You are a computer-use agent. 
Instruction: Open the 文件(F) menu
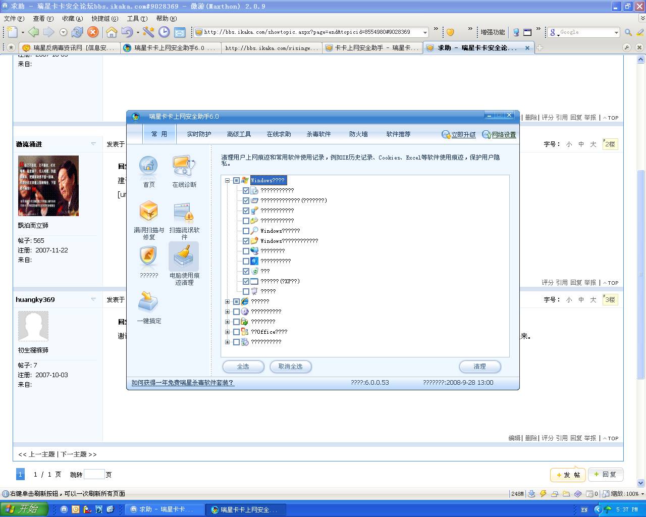point(14,19)
